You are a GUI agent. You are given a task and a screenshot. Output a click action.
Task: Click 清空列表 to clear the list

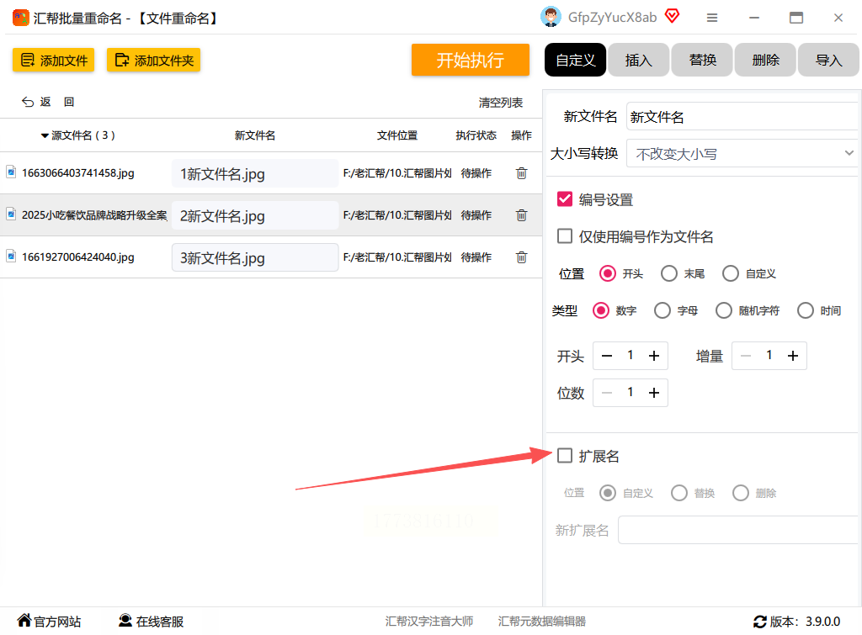[x=501, y=103]
